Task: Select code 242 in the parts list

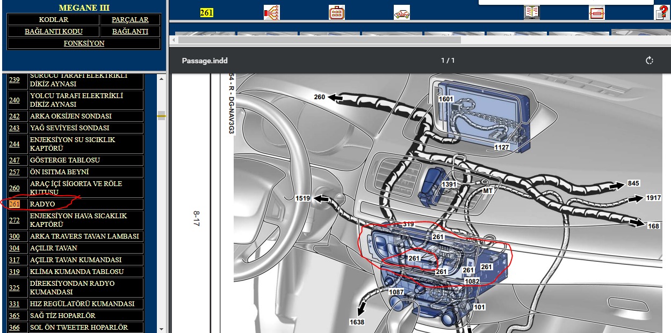Action: tap(15, 116)
